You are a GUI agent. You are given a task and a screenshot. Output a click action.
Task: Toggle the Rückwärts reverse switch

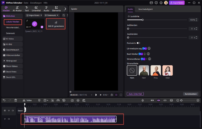click(x=138, y=43)
